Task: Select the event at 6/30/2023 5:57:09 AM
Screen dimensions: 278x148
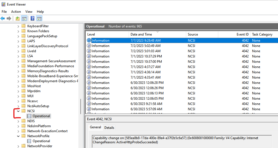Action: coord(182,109)
